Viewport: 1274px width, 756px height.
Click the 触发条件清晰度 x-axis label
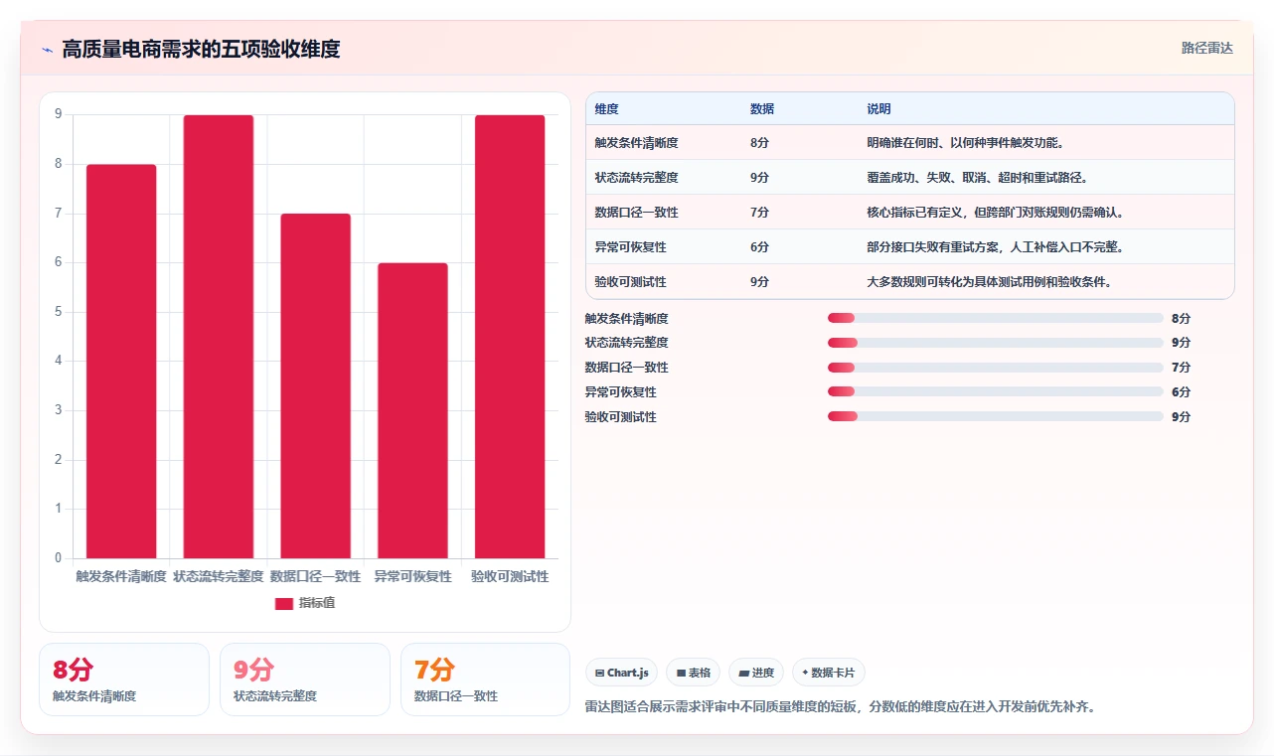(121, 576)
